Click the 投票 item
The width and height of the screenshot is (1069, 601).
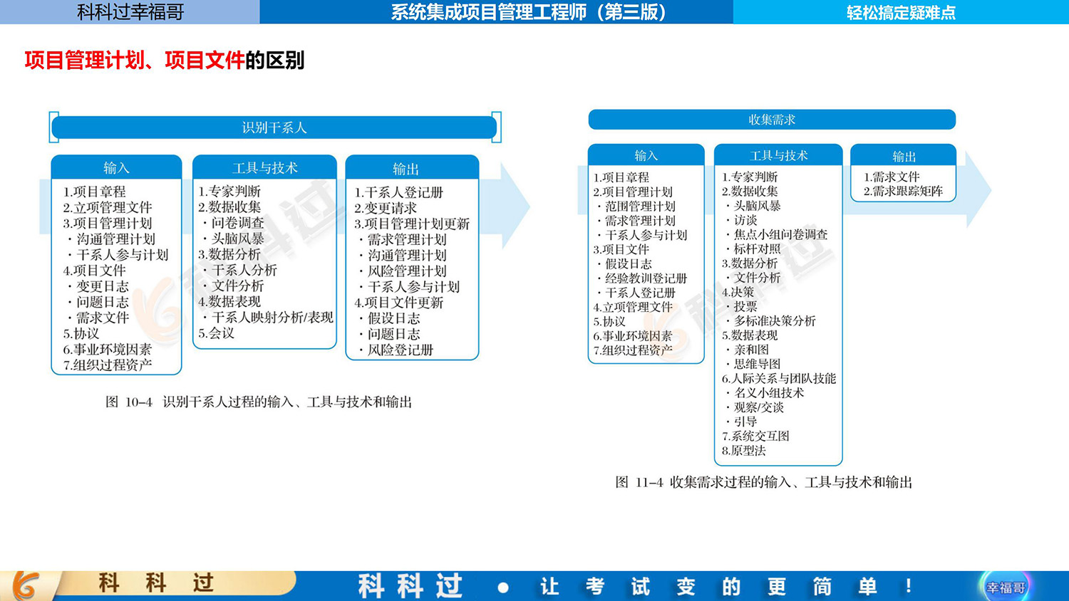click(x=745, y=306)
